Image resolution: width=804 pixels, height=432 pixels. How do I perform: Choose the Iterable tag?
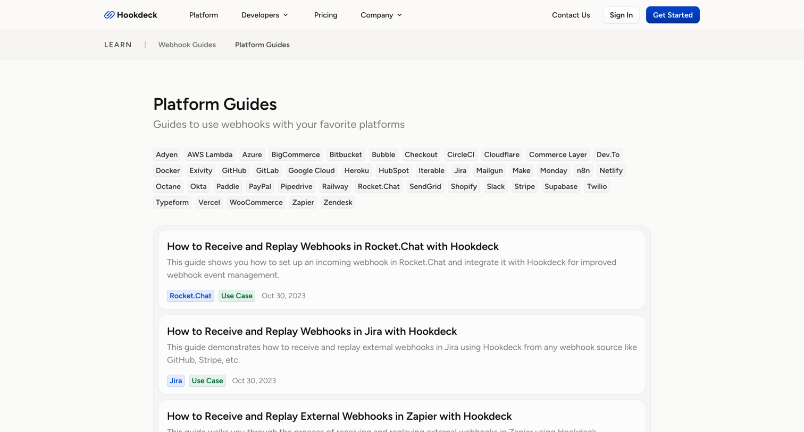[431, 170]
